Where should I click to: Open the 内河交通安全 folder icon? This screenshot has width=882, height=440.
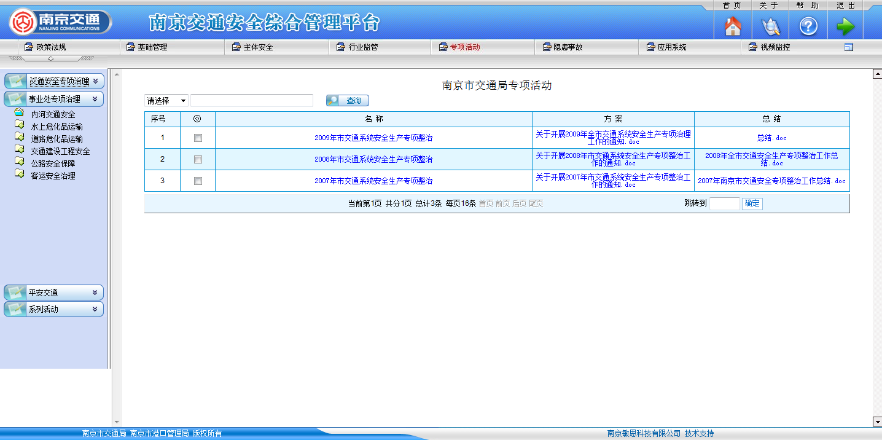coord(19,113)
